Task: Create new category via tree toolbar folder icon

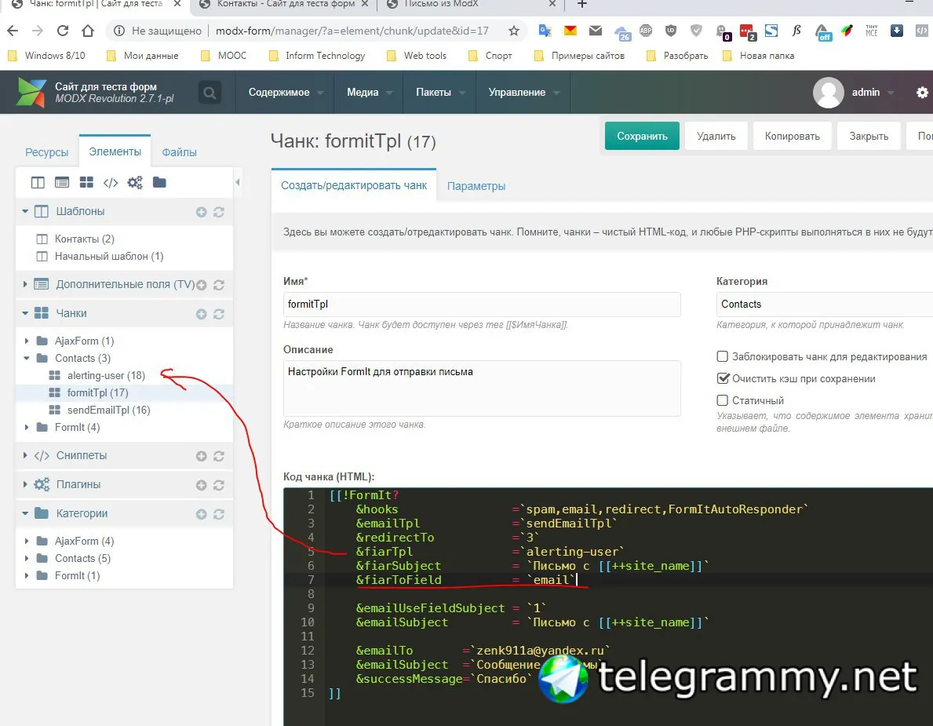Action: pos(159,182)
